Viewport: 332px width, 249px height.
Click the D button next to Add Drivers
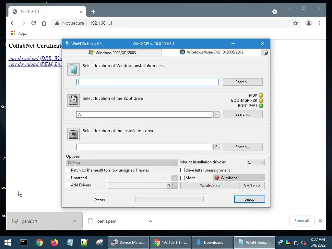[x=168, y=186]
